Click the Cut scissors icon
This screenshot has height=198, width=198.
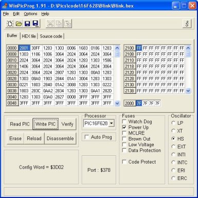[x=50, y=24]
